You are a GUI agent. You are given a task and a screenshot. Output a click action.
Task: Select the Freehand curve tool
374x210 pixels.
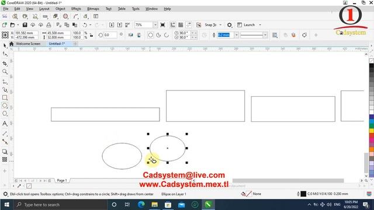point(5,82)
